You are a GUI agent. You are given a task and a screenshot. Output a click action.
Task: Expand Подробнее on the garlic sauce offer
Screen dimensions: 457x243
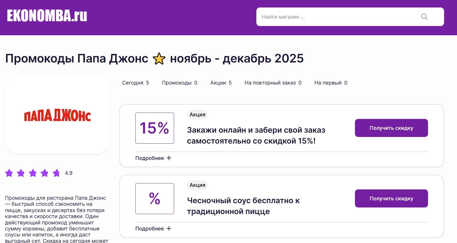tap(150, 228)
